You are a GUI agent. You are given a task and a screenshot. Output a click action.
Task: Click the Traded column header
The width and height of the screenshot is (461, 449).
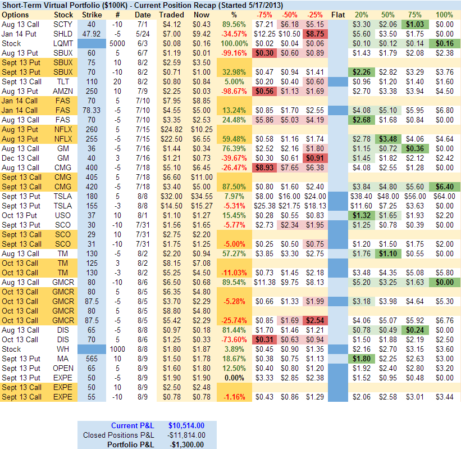171,15
